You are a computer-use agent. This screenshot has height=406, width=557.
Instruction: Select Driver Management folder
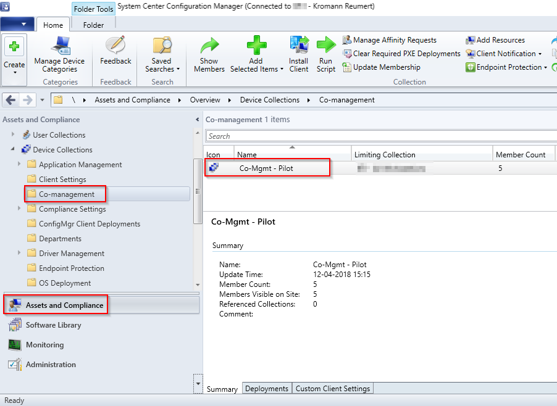[72, 254]
